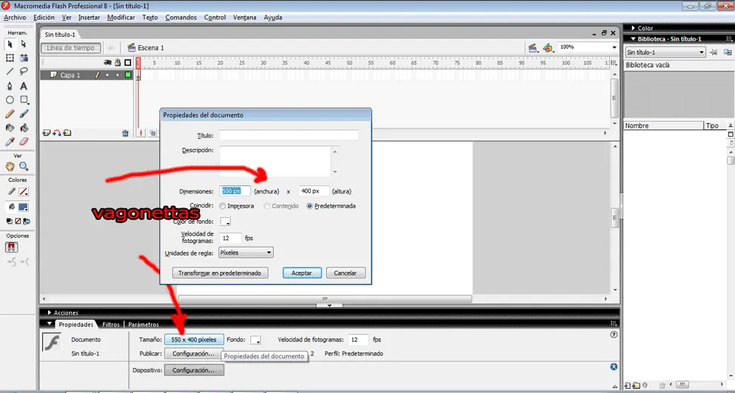The width and height of the screenshot is (735, 393).
Task: Click Publicar Configuración button
Action: coord(194,354)
